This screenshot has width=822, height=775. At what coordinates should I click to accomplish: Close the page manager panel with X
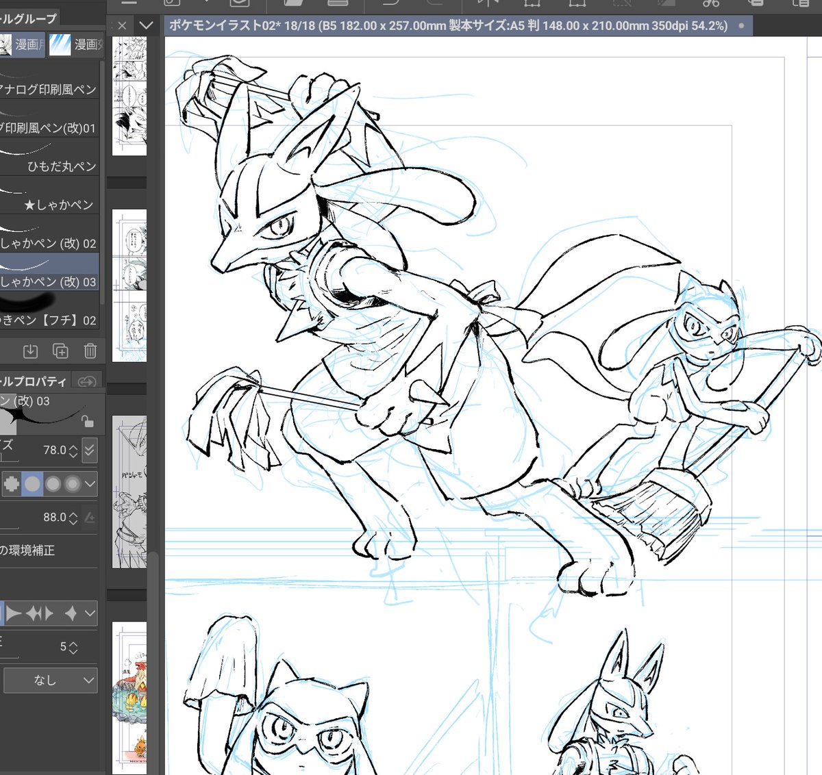click(x=122, y=25)
